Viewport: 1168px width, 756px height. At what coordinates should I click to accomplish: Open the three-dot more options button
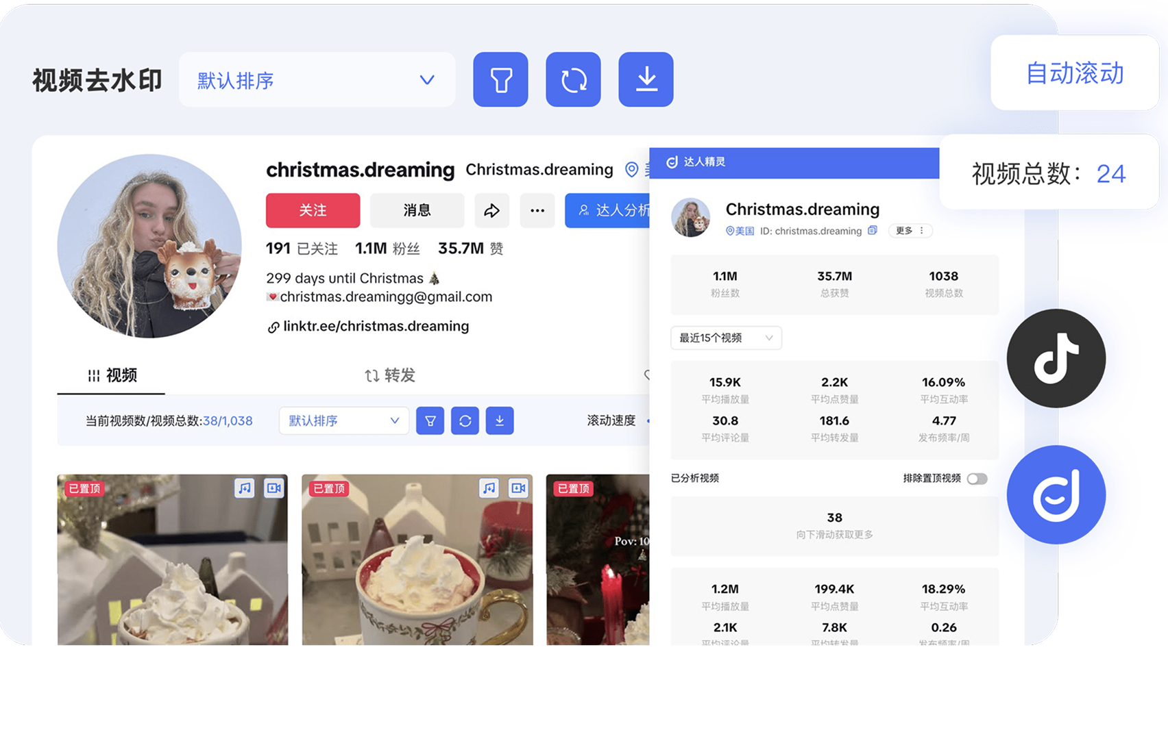click(537, 210)
